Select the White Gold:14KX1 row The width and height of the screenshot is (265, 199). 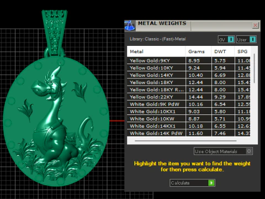click(188, 126)
